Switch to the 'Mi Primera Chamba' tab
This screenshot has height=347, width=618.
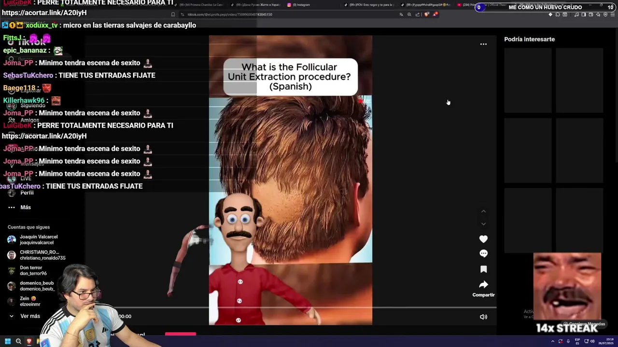(200, 5)
